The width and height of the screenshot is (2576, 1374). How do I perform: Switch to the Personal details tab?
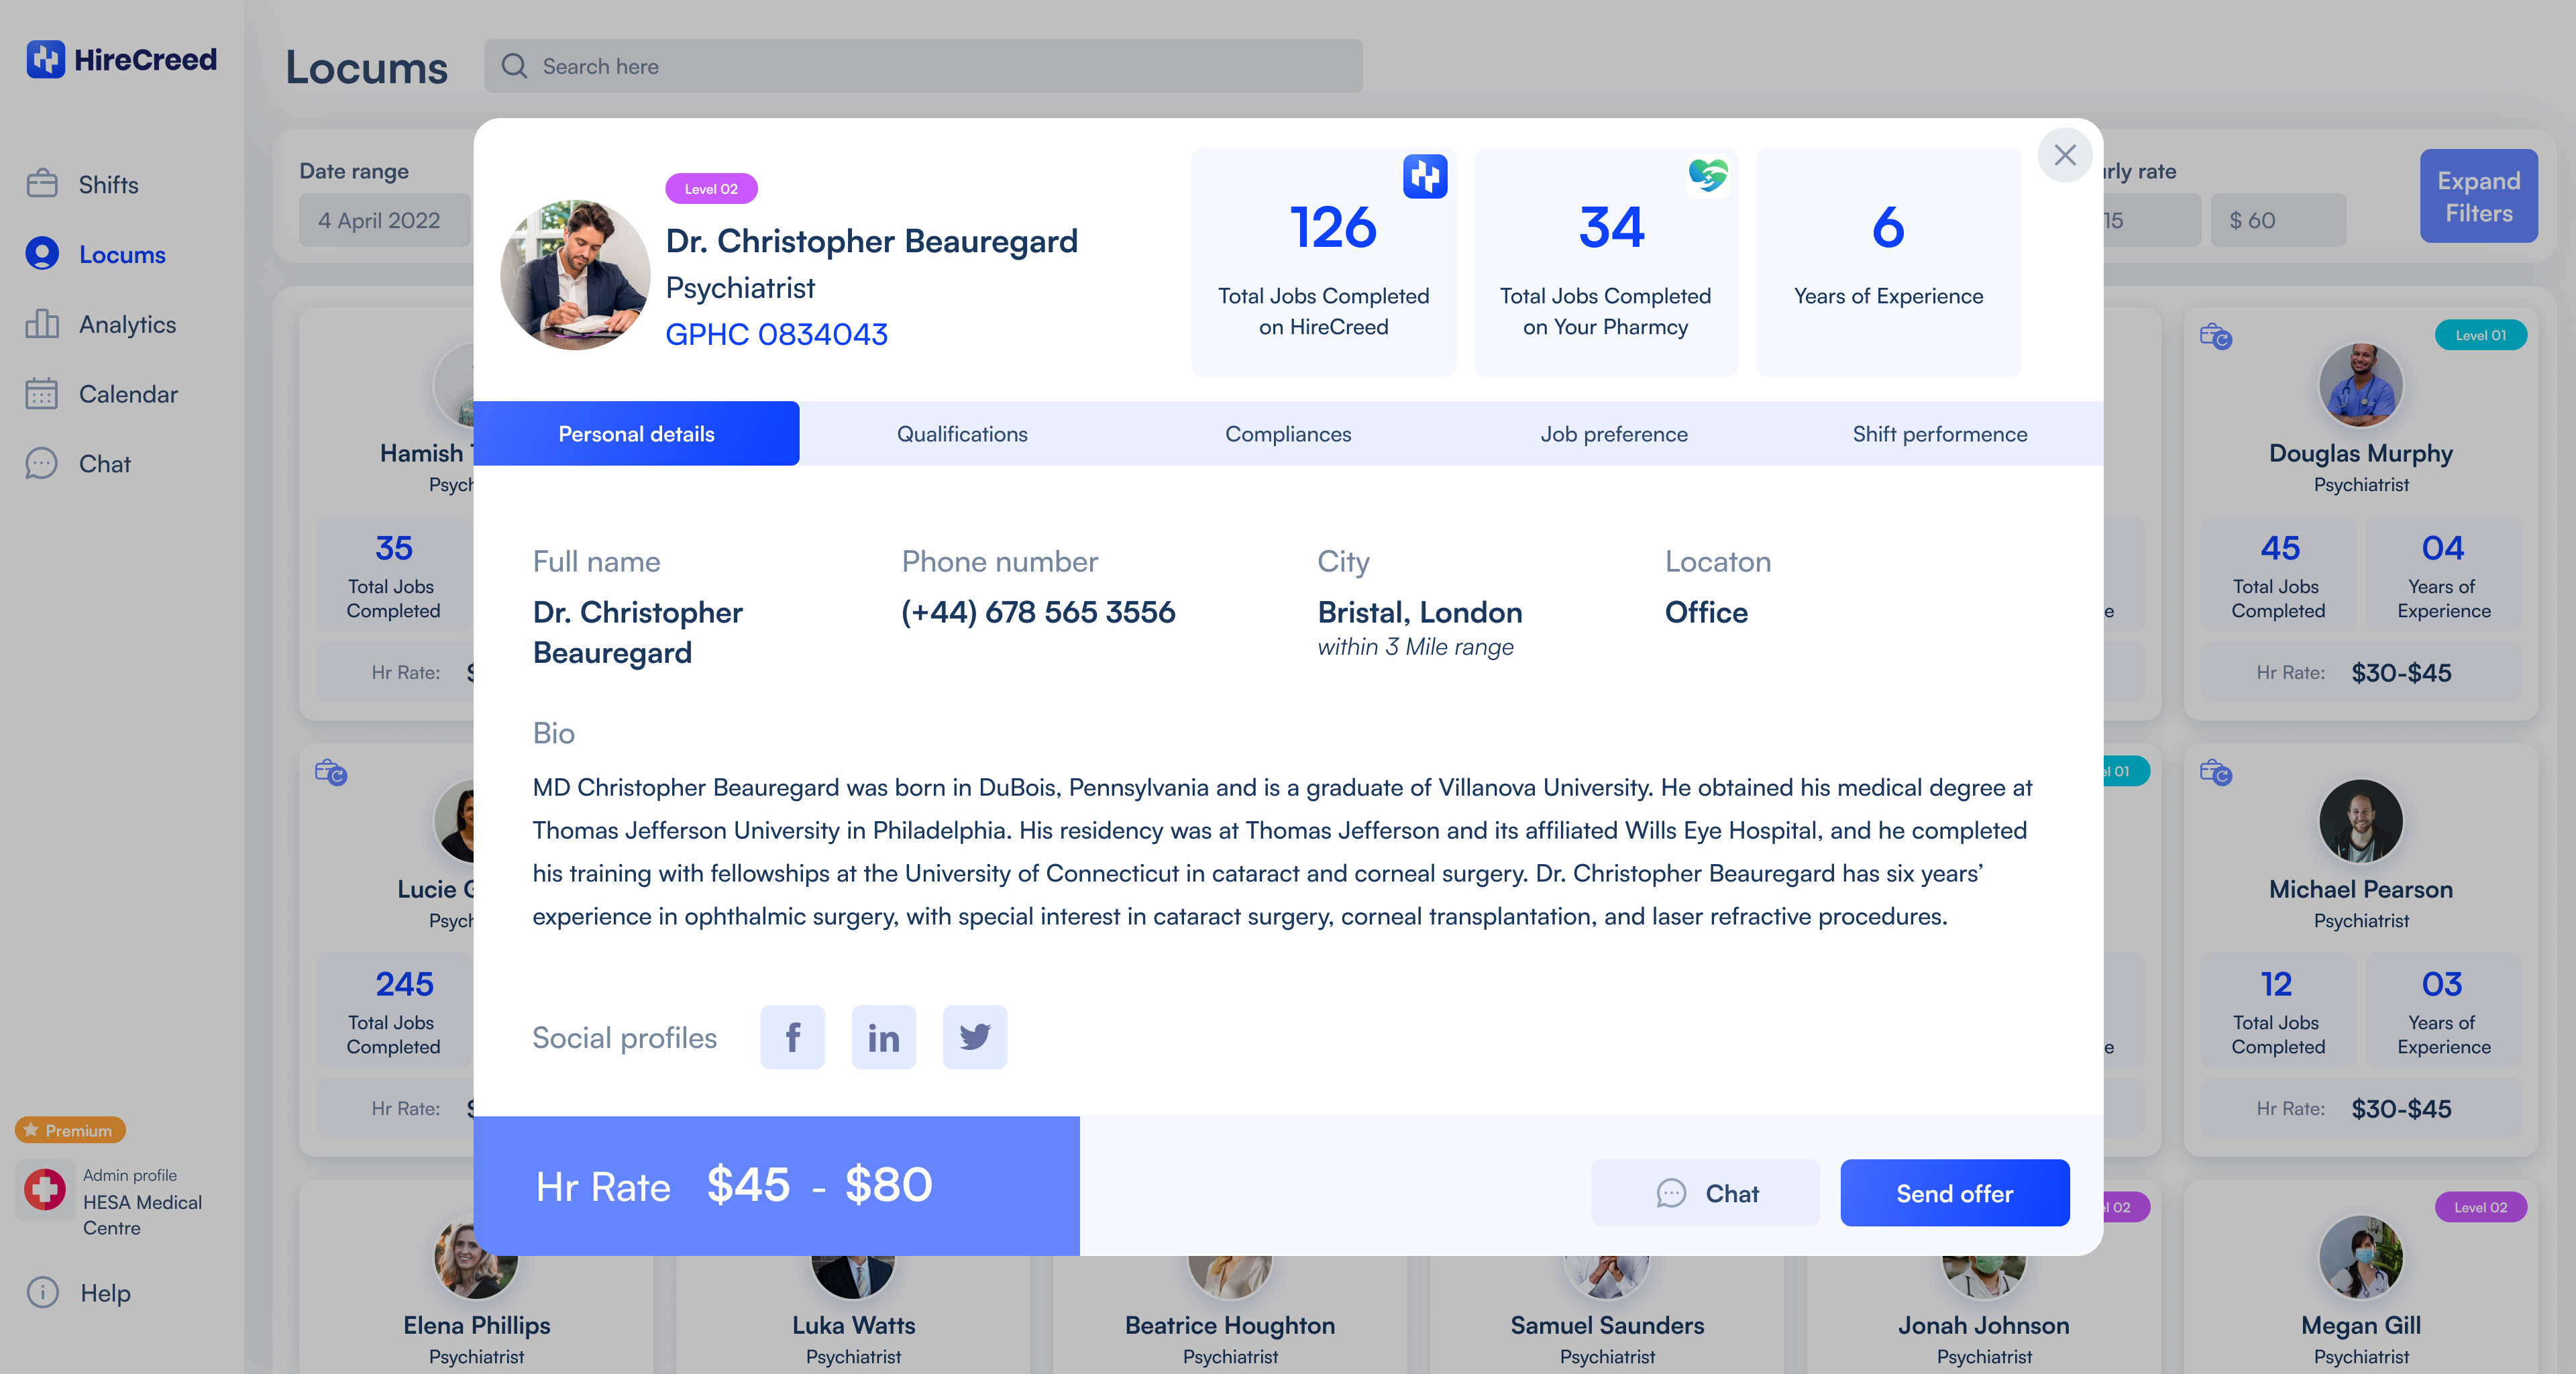click(x=636, y=433)
